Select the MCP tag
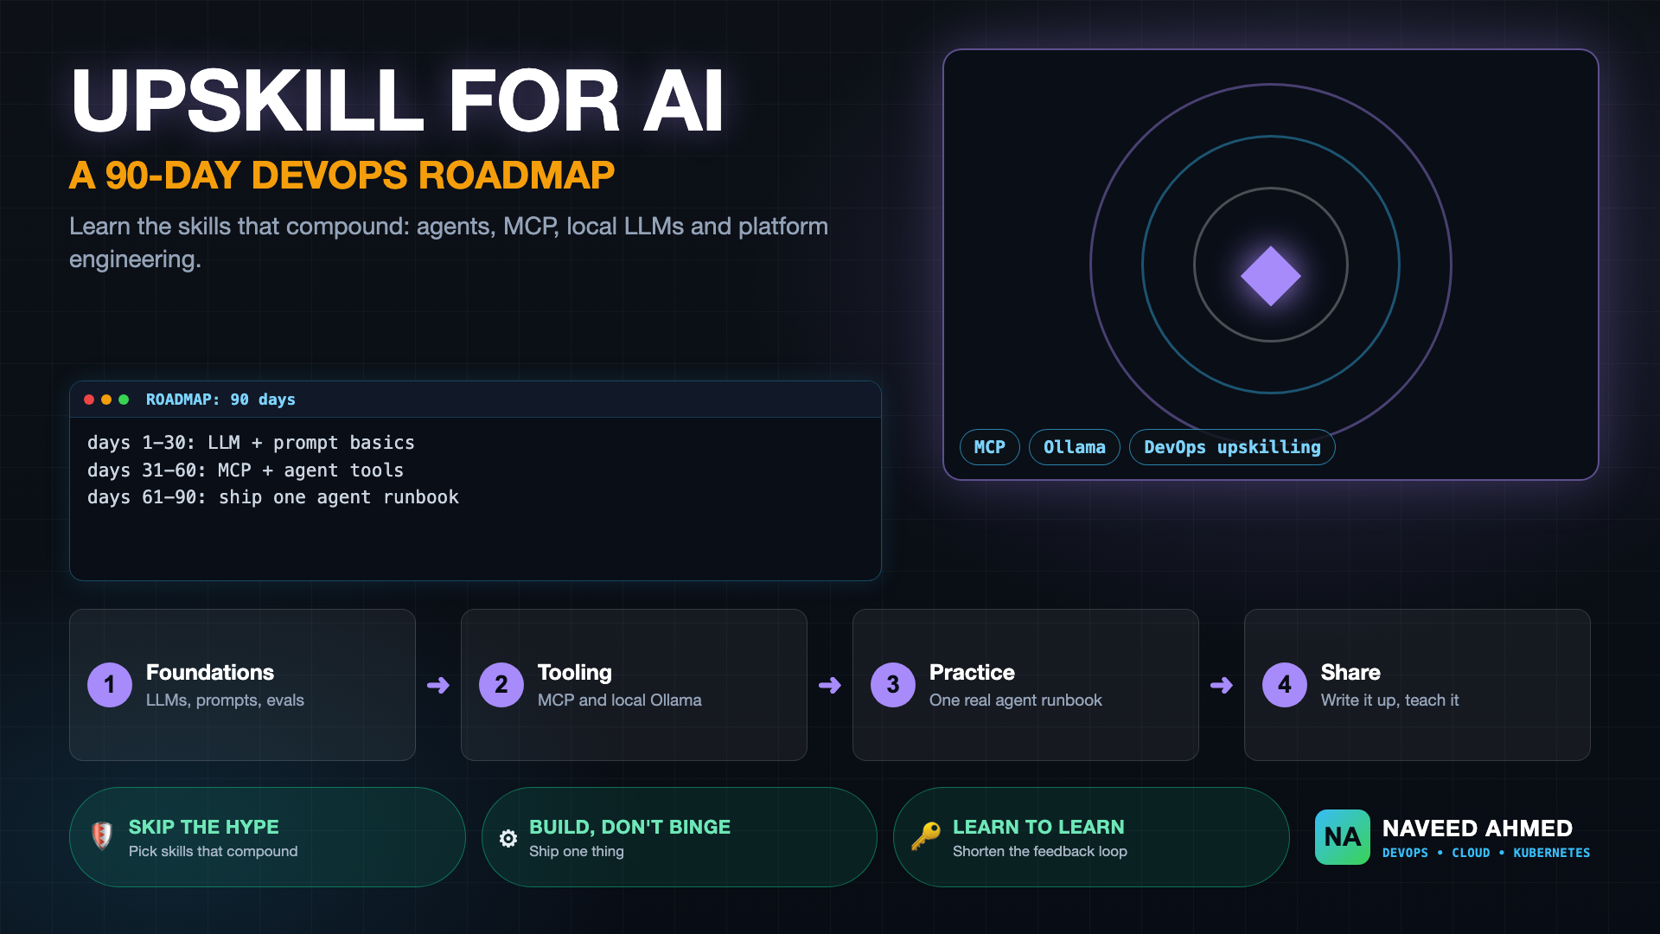The image size is (1660, 934). point(990,447)
